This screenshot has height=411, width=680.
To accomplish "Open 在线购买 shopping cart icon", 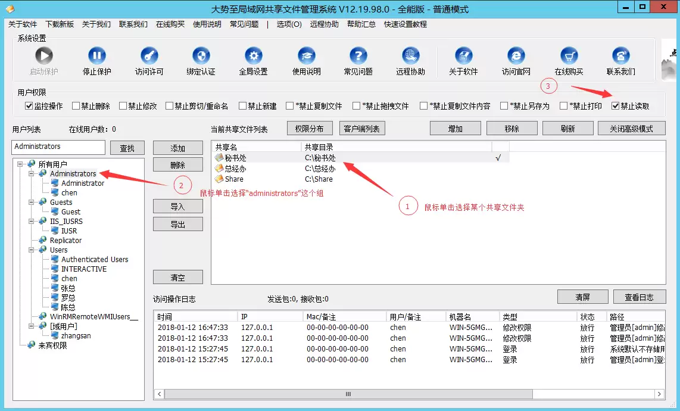I will [x=569, y=55].
